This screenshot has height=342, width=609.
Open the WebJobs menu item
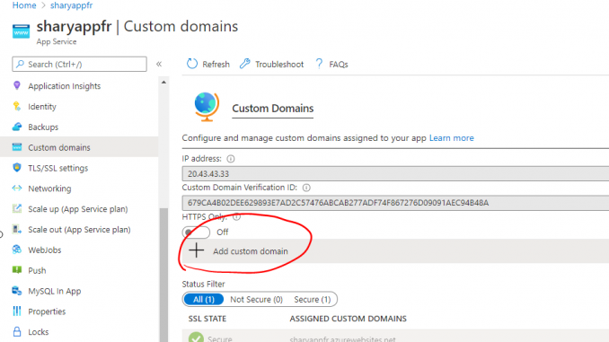45,250
